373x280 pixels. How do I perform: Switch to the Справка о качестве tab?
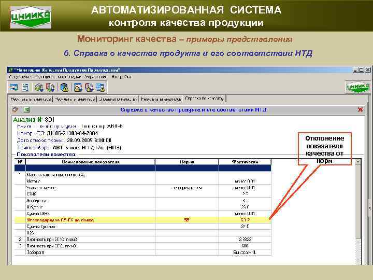tap(118, 99)
